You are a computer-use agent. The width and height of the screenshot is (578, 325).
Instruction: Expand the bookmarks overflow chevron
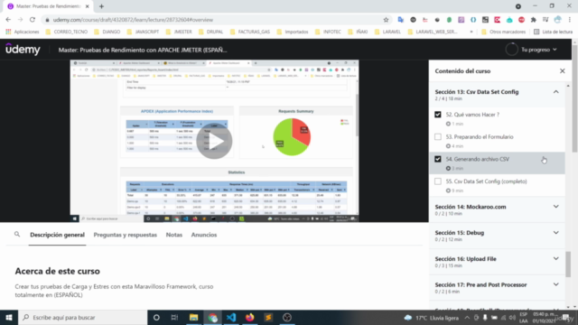point(471,32)
